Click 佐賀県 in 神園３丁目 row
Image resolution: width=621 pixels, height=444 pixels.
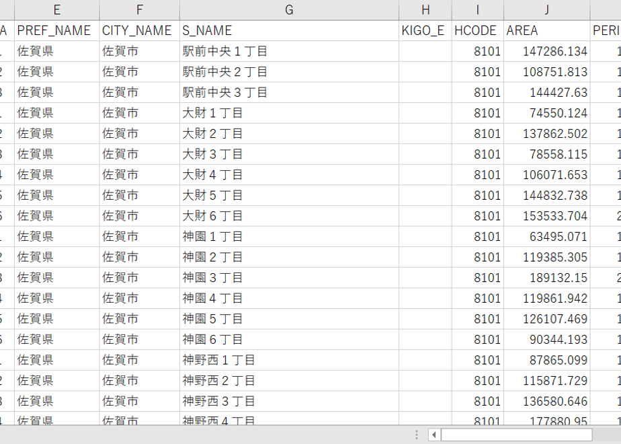point(57,278)
